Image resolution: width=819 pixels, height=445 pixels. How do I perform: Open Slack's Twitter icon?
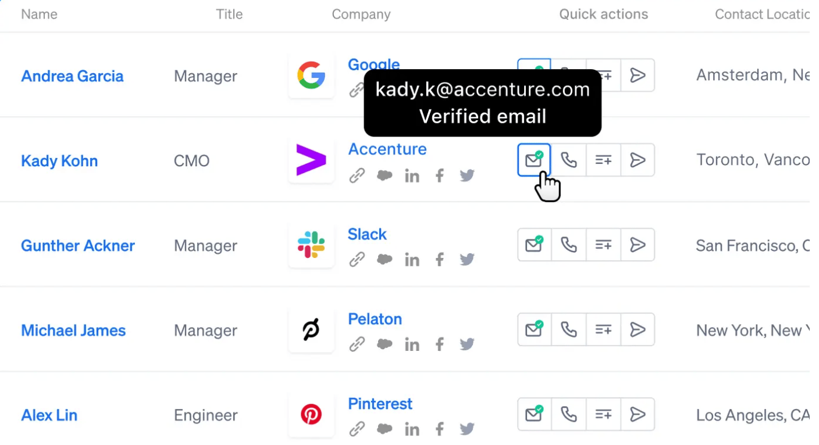coord(467,260)
